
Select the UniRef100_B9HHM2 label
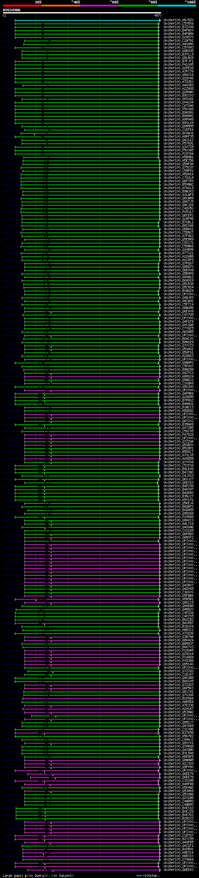pyautogui.click(x=178, y=116)
